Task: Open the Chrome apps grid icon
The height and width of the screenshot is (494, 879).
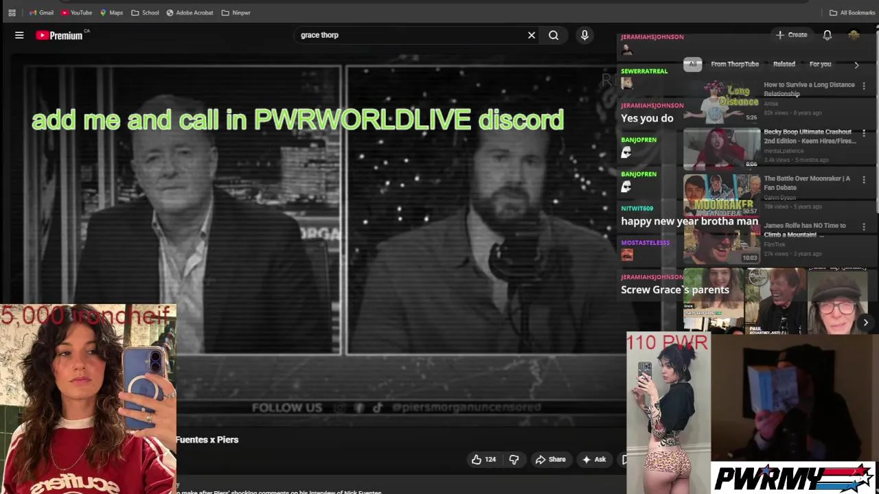Action: (12, 12)
